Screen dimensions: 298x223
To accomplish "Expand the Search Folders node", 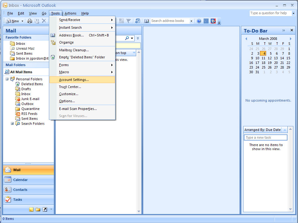I will [12, 124].
